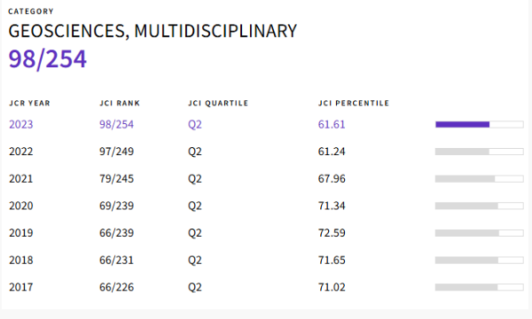This screenshot has width=532, height=319.
Task: Click the 2023 JCR year entry
Action: (21, 124)
